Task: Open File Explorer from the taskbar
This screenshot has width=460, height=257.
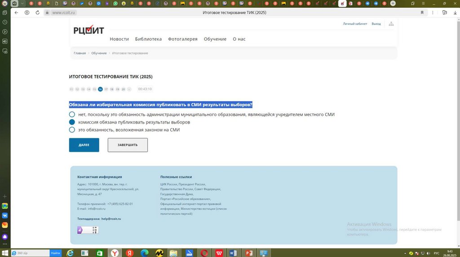Action: click(x=174, y=253)
